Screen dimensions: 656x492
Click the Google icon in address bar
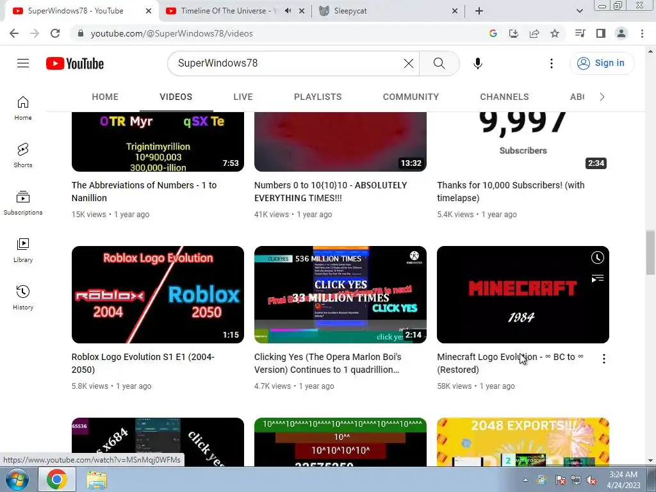(493, 33)
